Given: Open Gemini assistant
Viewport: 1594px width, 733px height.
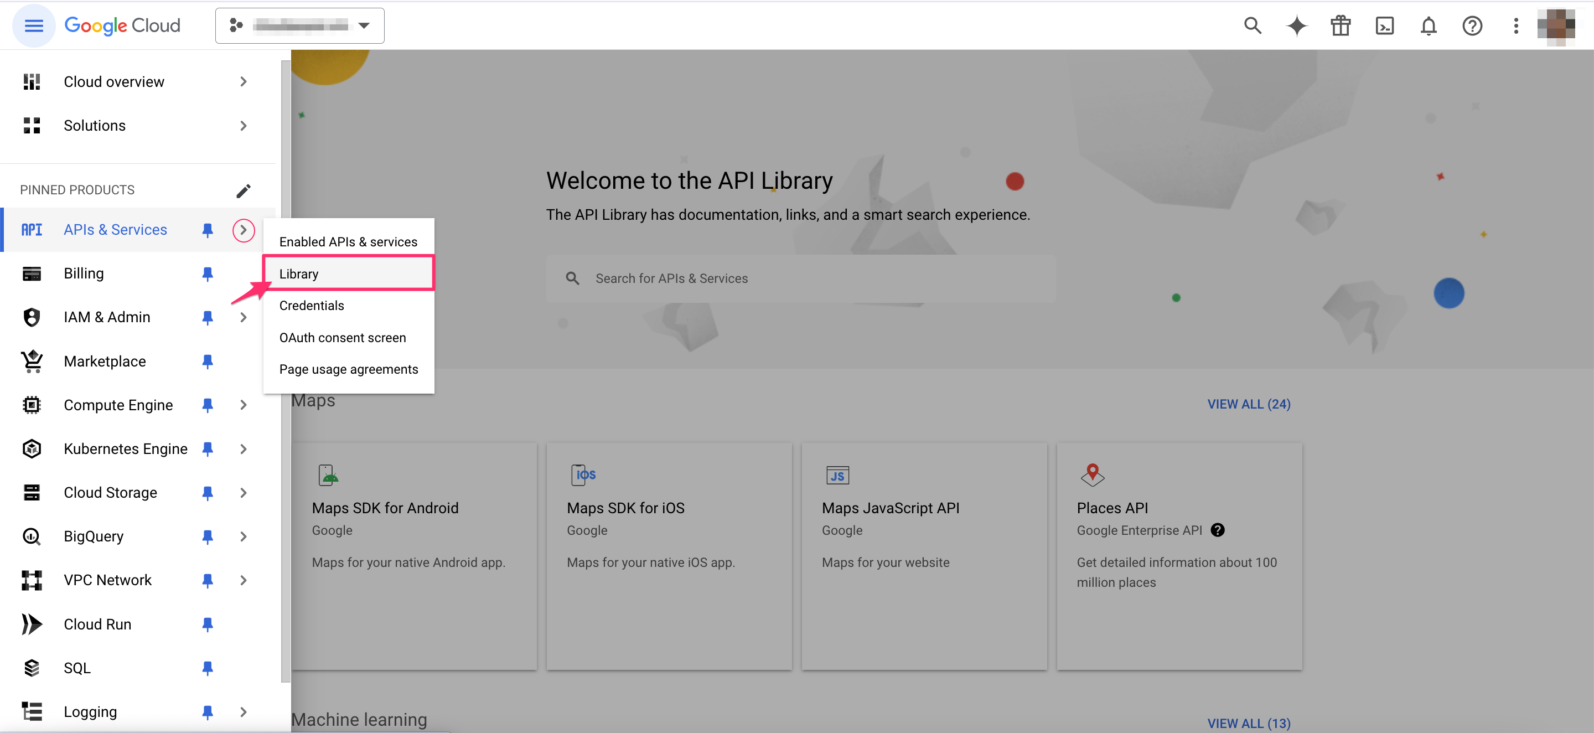Looking at the screenshot, I should 1296,25.
